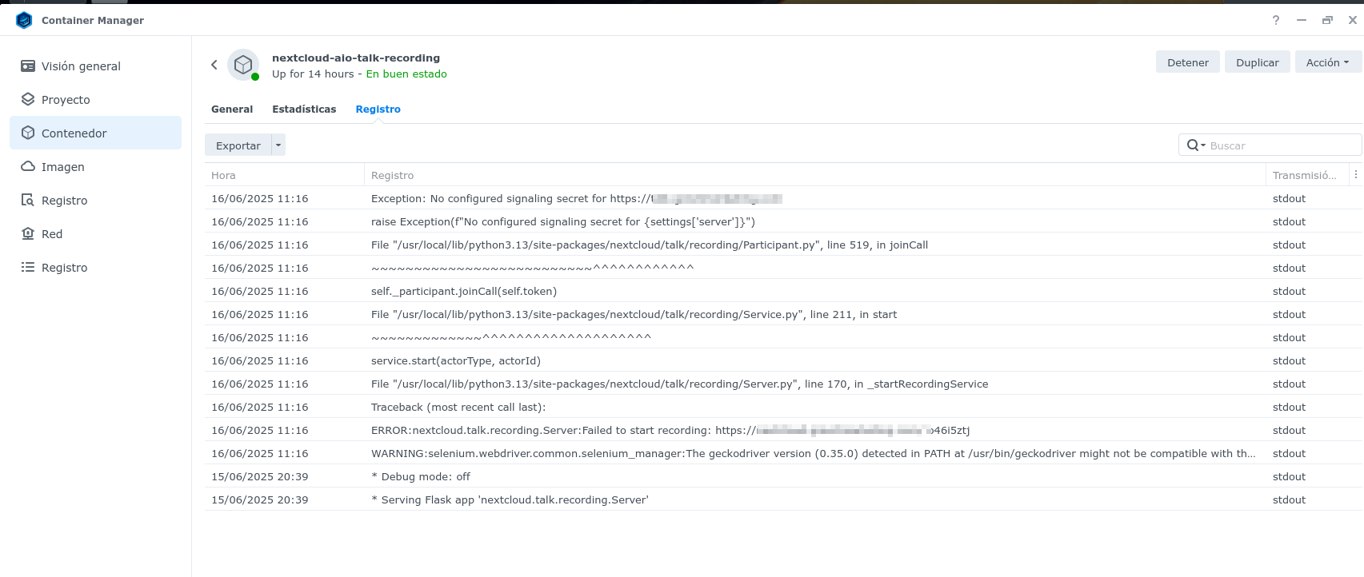
Task: Select the geckodriver WARNING log row
Action: 783,453
